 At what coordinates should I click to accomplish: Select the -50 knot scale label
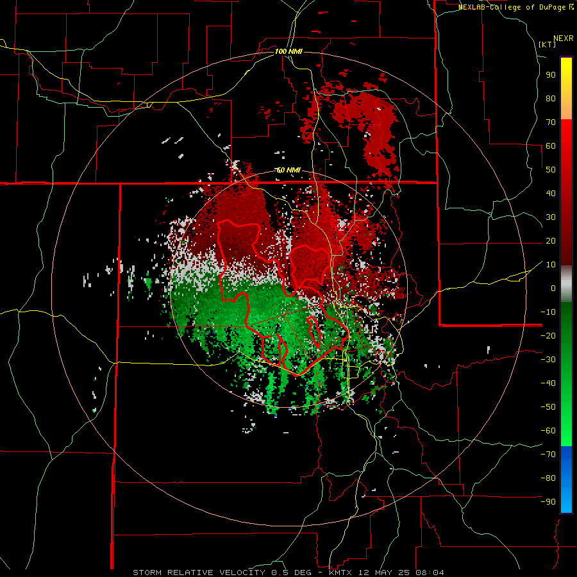(x=548, y=407)
